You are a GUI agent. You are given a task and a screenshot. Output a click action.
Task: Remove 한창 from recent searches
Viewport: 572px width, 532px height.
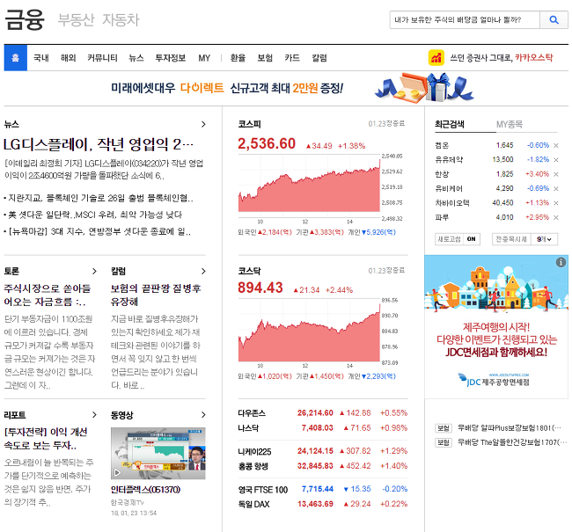coord(556,174)
